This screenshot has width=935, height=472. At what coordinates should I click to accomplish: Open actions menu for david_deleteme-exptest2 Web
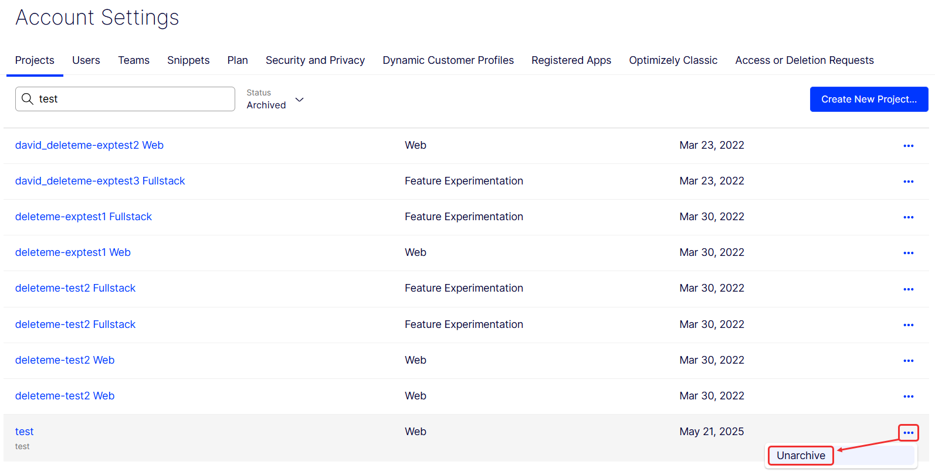pyautogui.click(x=908, y=146)
